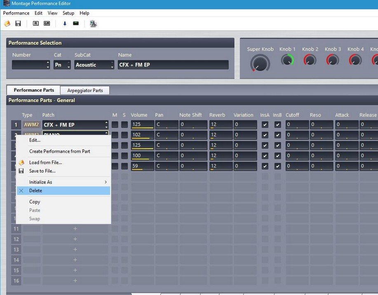
Task: Choose Create Performance from Part
Action: 63,151
